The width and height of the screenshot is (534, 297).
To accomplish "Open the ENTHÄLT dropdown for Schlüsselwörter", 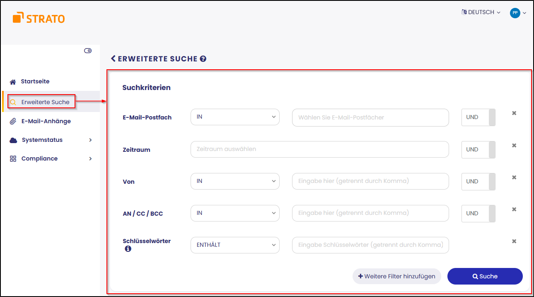I will 235,245.
